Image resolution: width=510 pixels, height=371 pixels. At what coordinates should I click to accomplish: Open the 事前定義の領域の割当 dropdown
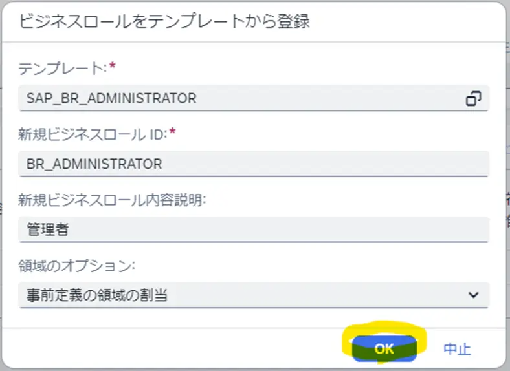click(254, 295)
